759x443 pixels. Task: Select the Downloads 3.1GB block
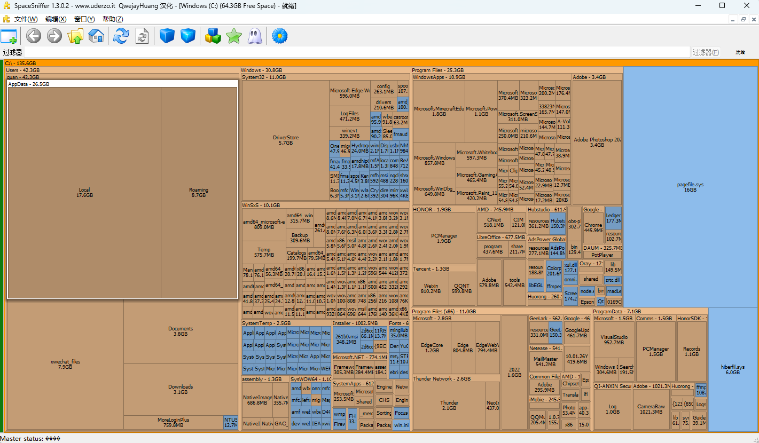pyautogui.click(x=181, y=390)
